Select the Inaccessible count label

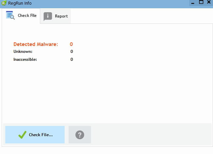(x=25, y=59)
